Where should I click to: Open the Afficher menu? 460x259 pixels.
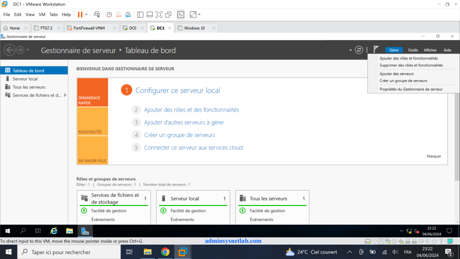click(x=430, y=50)
